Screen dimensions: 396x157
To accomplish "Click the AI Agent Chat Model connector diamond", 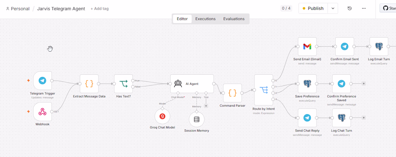I will pos(178,93).
